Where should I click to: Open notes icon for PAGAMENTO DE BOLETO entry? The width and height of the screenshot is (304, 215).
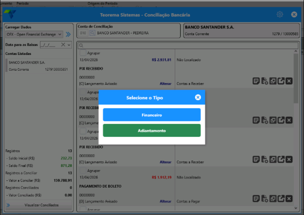pyautogui.click(x=256, y=199)
